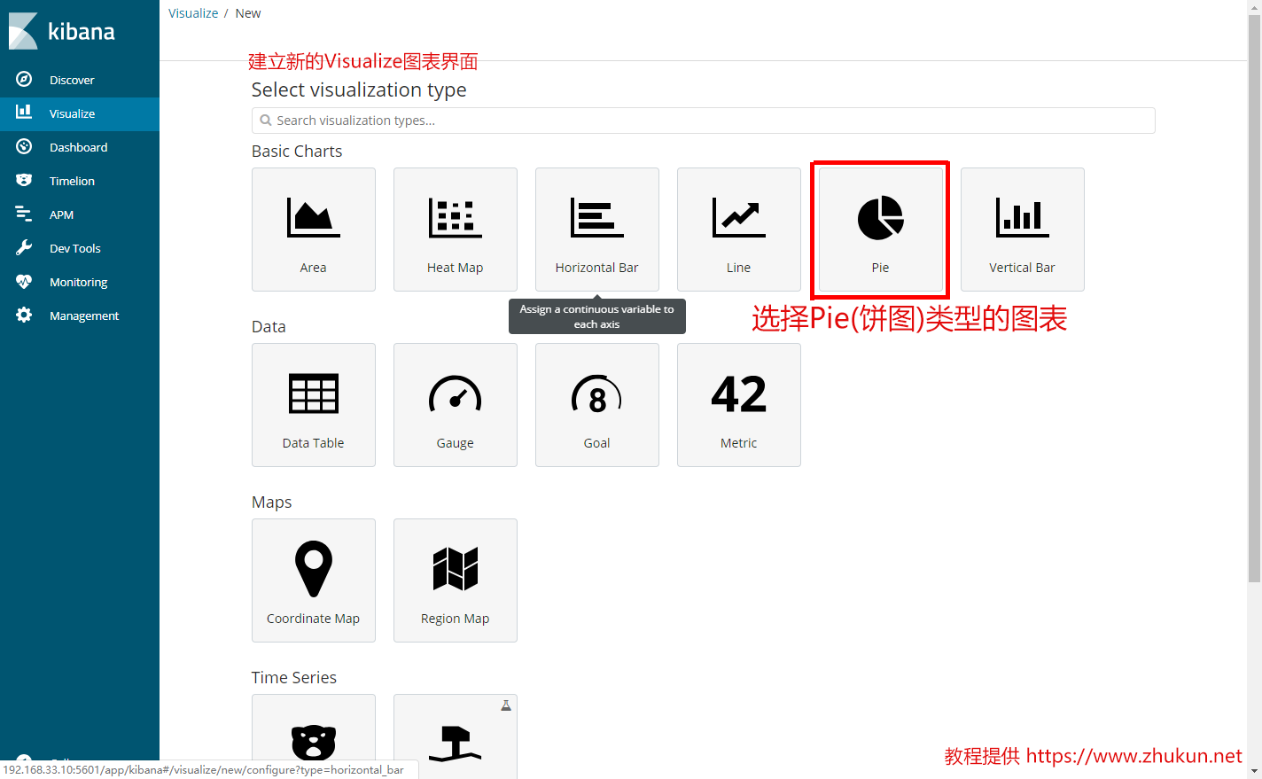Go to Discover menu label

72,80
